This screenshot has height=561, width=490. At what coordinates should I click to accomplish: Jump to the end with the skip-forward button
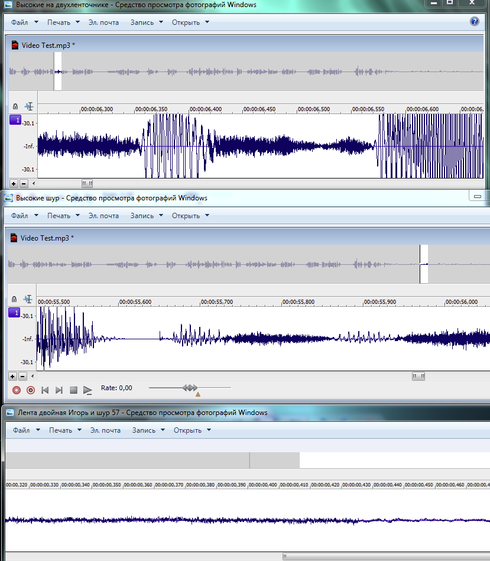(59, 390)
